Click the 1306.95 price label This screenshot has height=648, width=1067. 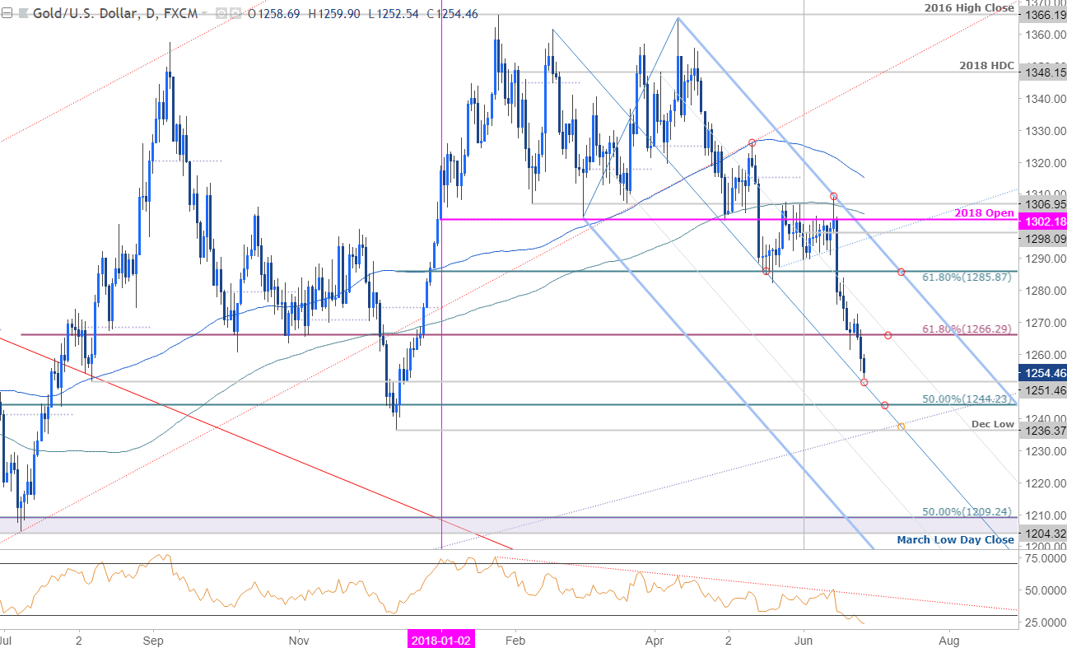click(1041, 203)
